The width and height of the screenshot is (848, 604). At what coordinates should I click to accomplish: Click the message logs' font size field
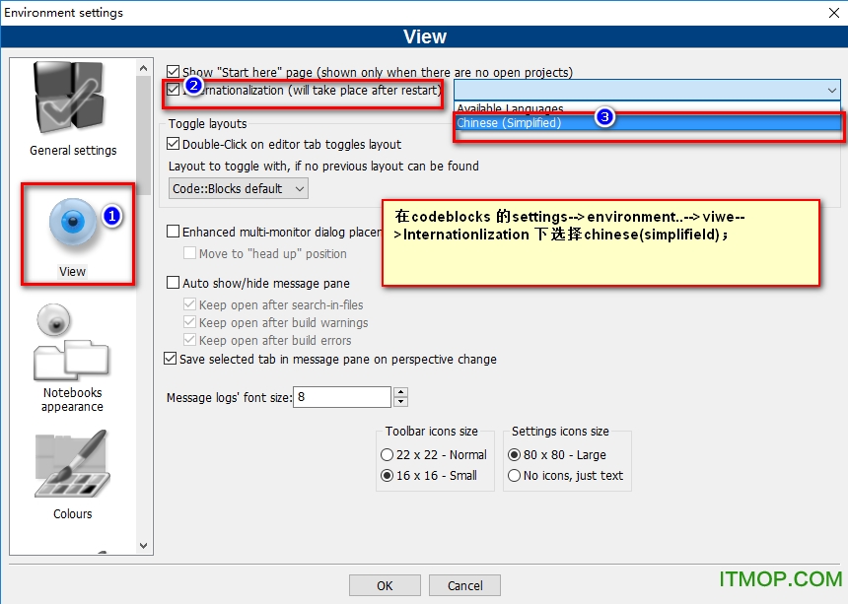click(x=341, y=397)
